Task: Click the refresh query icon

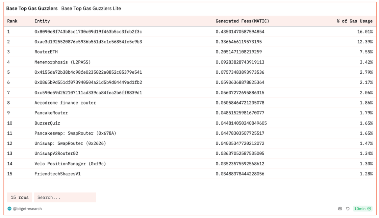Action: click(x=347, y=208)
